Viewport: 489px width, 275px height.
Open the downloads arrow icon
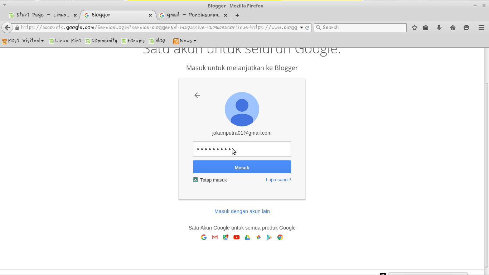(x=439, y=28)
